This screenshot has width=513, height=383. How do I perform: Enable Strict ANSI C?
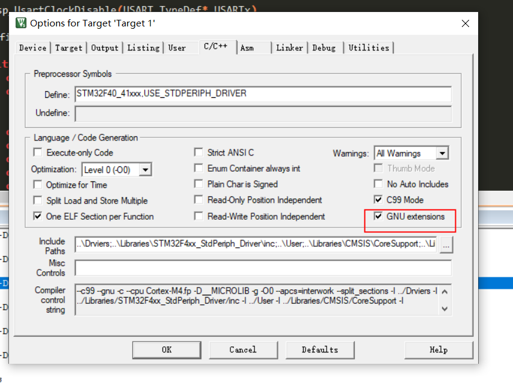click(198, 152)
